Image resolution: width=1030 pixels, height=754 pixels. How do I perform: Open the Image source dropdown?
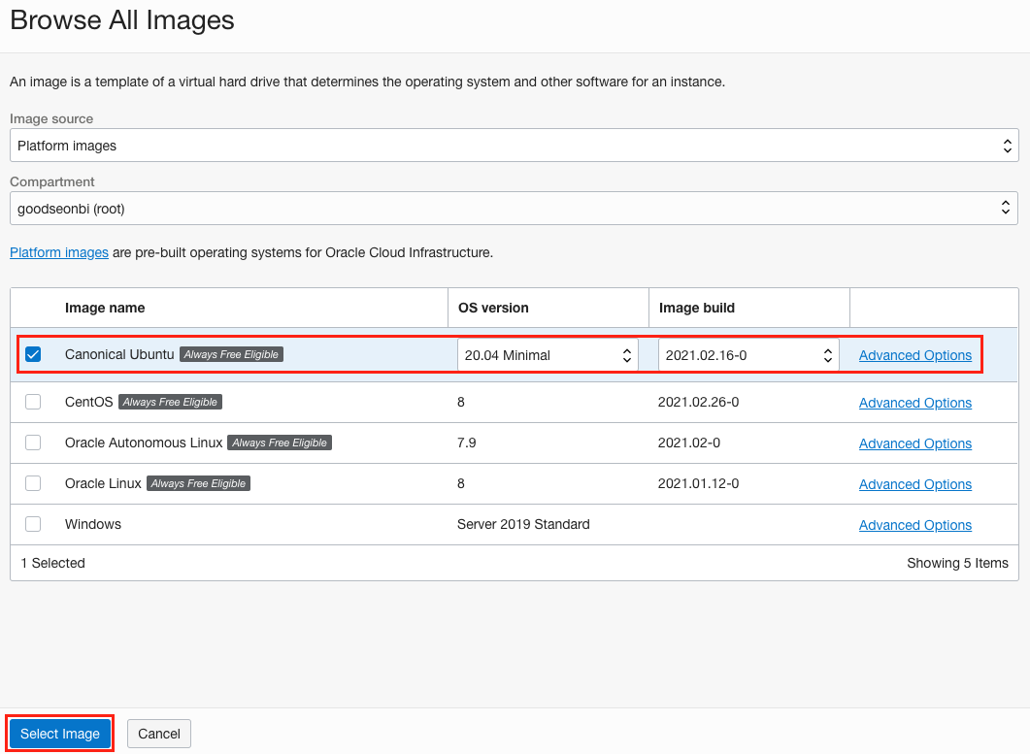(515, 146)
